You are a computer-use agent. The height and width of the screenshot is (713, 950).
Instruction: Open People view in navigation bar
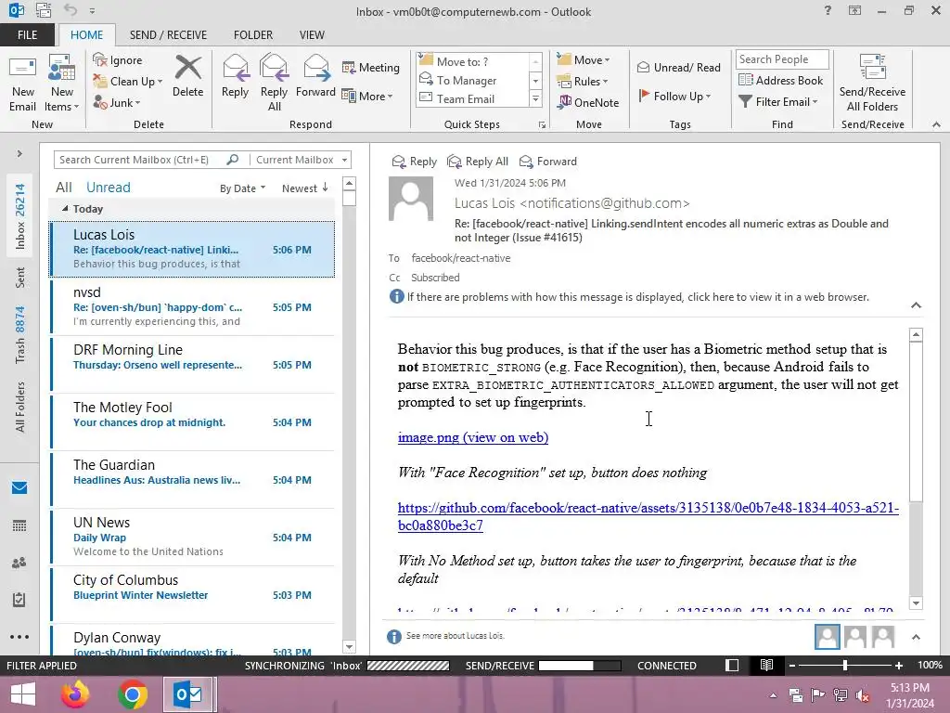pyautogui.click(x=19, y=563)
